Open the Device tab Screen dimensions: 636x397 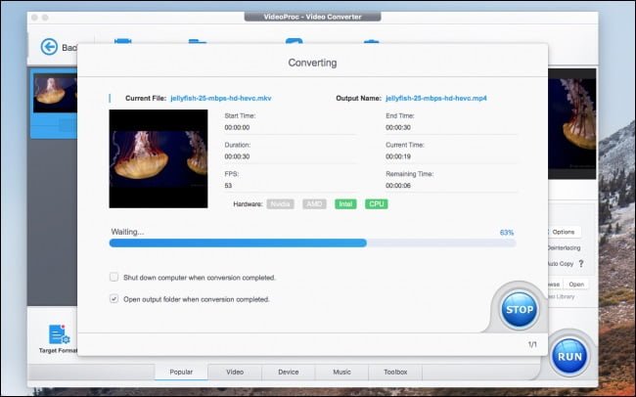(288, 373)
